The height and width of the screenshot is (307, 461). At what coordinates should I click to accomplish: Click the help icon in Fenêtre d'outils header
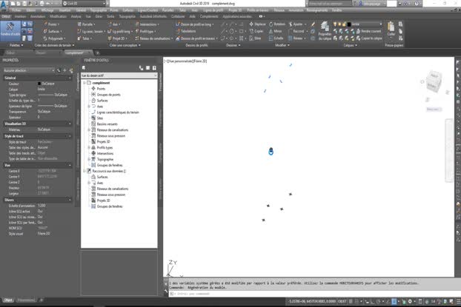(154, 68)
